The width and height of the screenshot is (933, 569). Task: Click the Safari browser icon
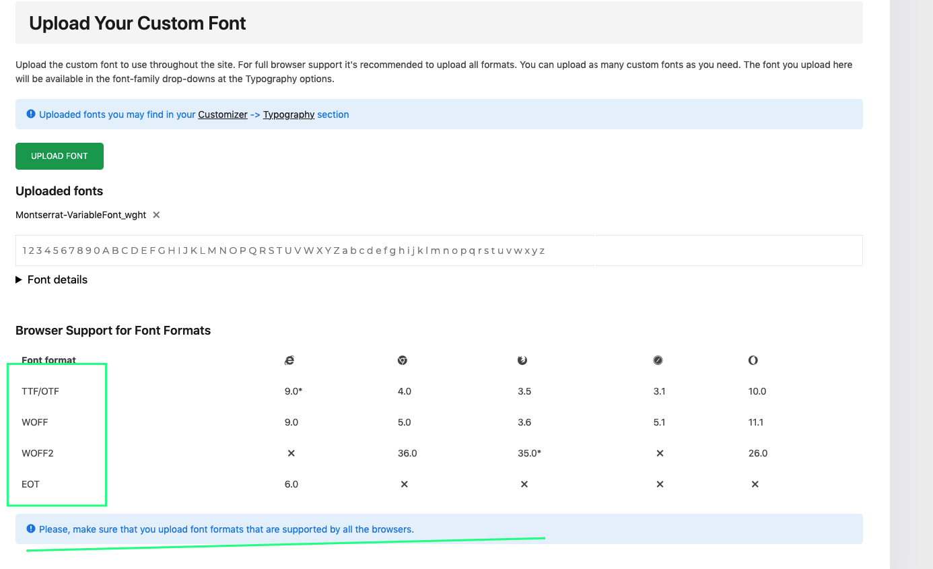click(x=658, y=360)
